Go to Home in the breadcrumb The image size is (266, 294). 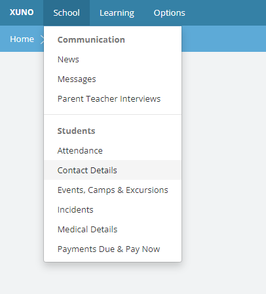22,39
